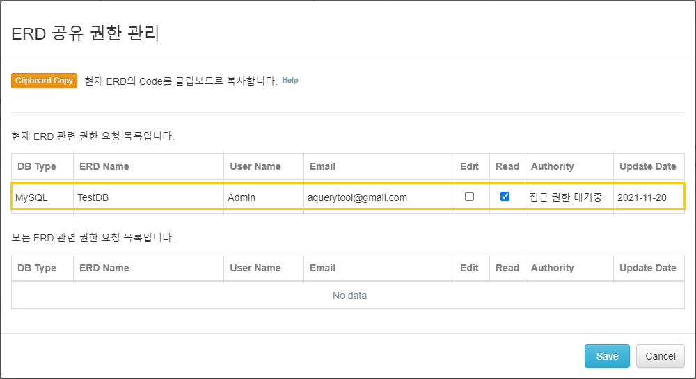Screen dimensions: 696x379
Task: Click the ERD 공유 권한 관리 dialog title
Action: 86,33
